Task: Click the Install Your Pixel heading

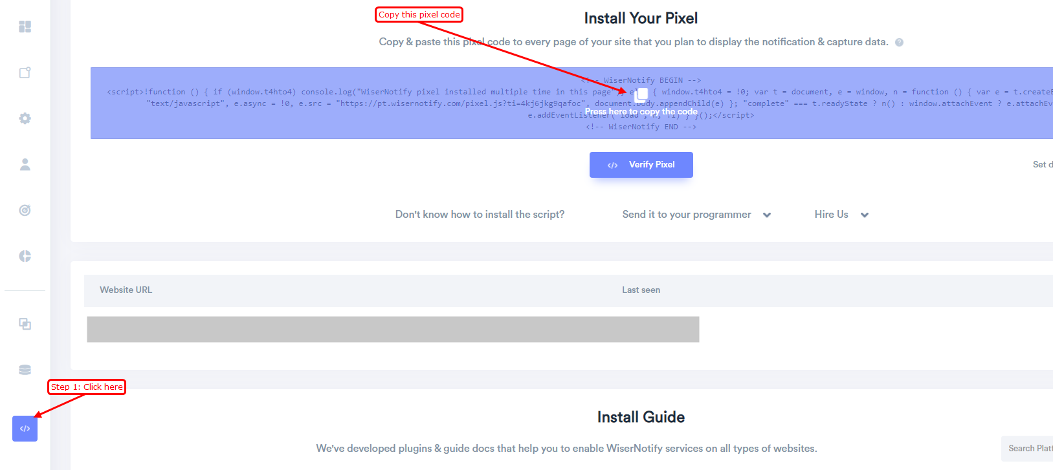Action: click(x=641, y=19)
